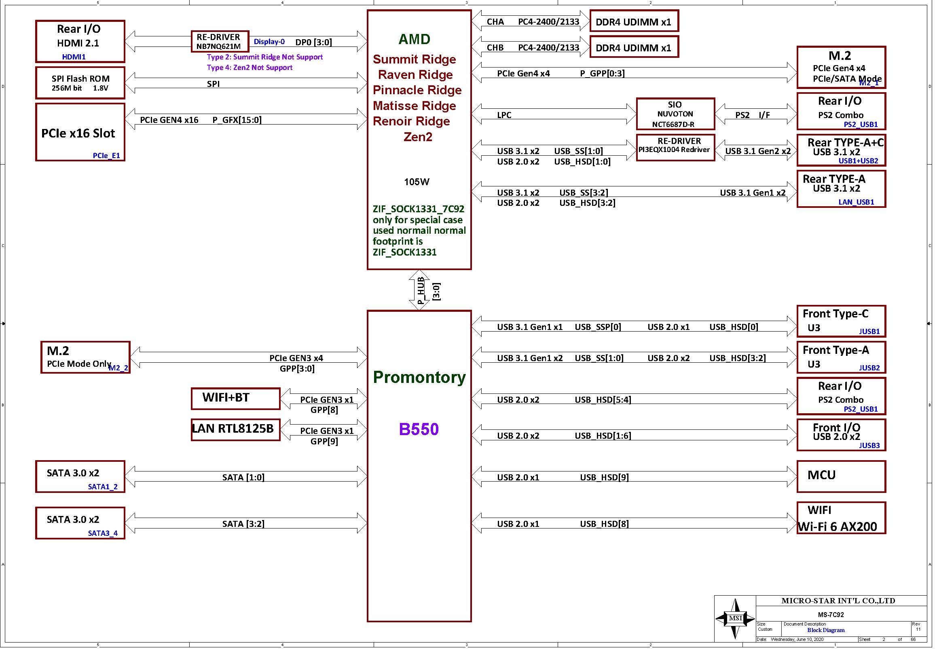Viewport: 937px width, 649px height.
Task: Click 'ZIF_SOCK1331_7C92' footprint note
Action: 419,209
